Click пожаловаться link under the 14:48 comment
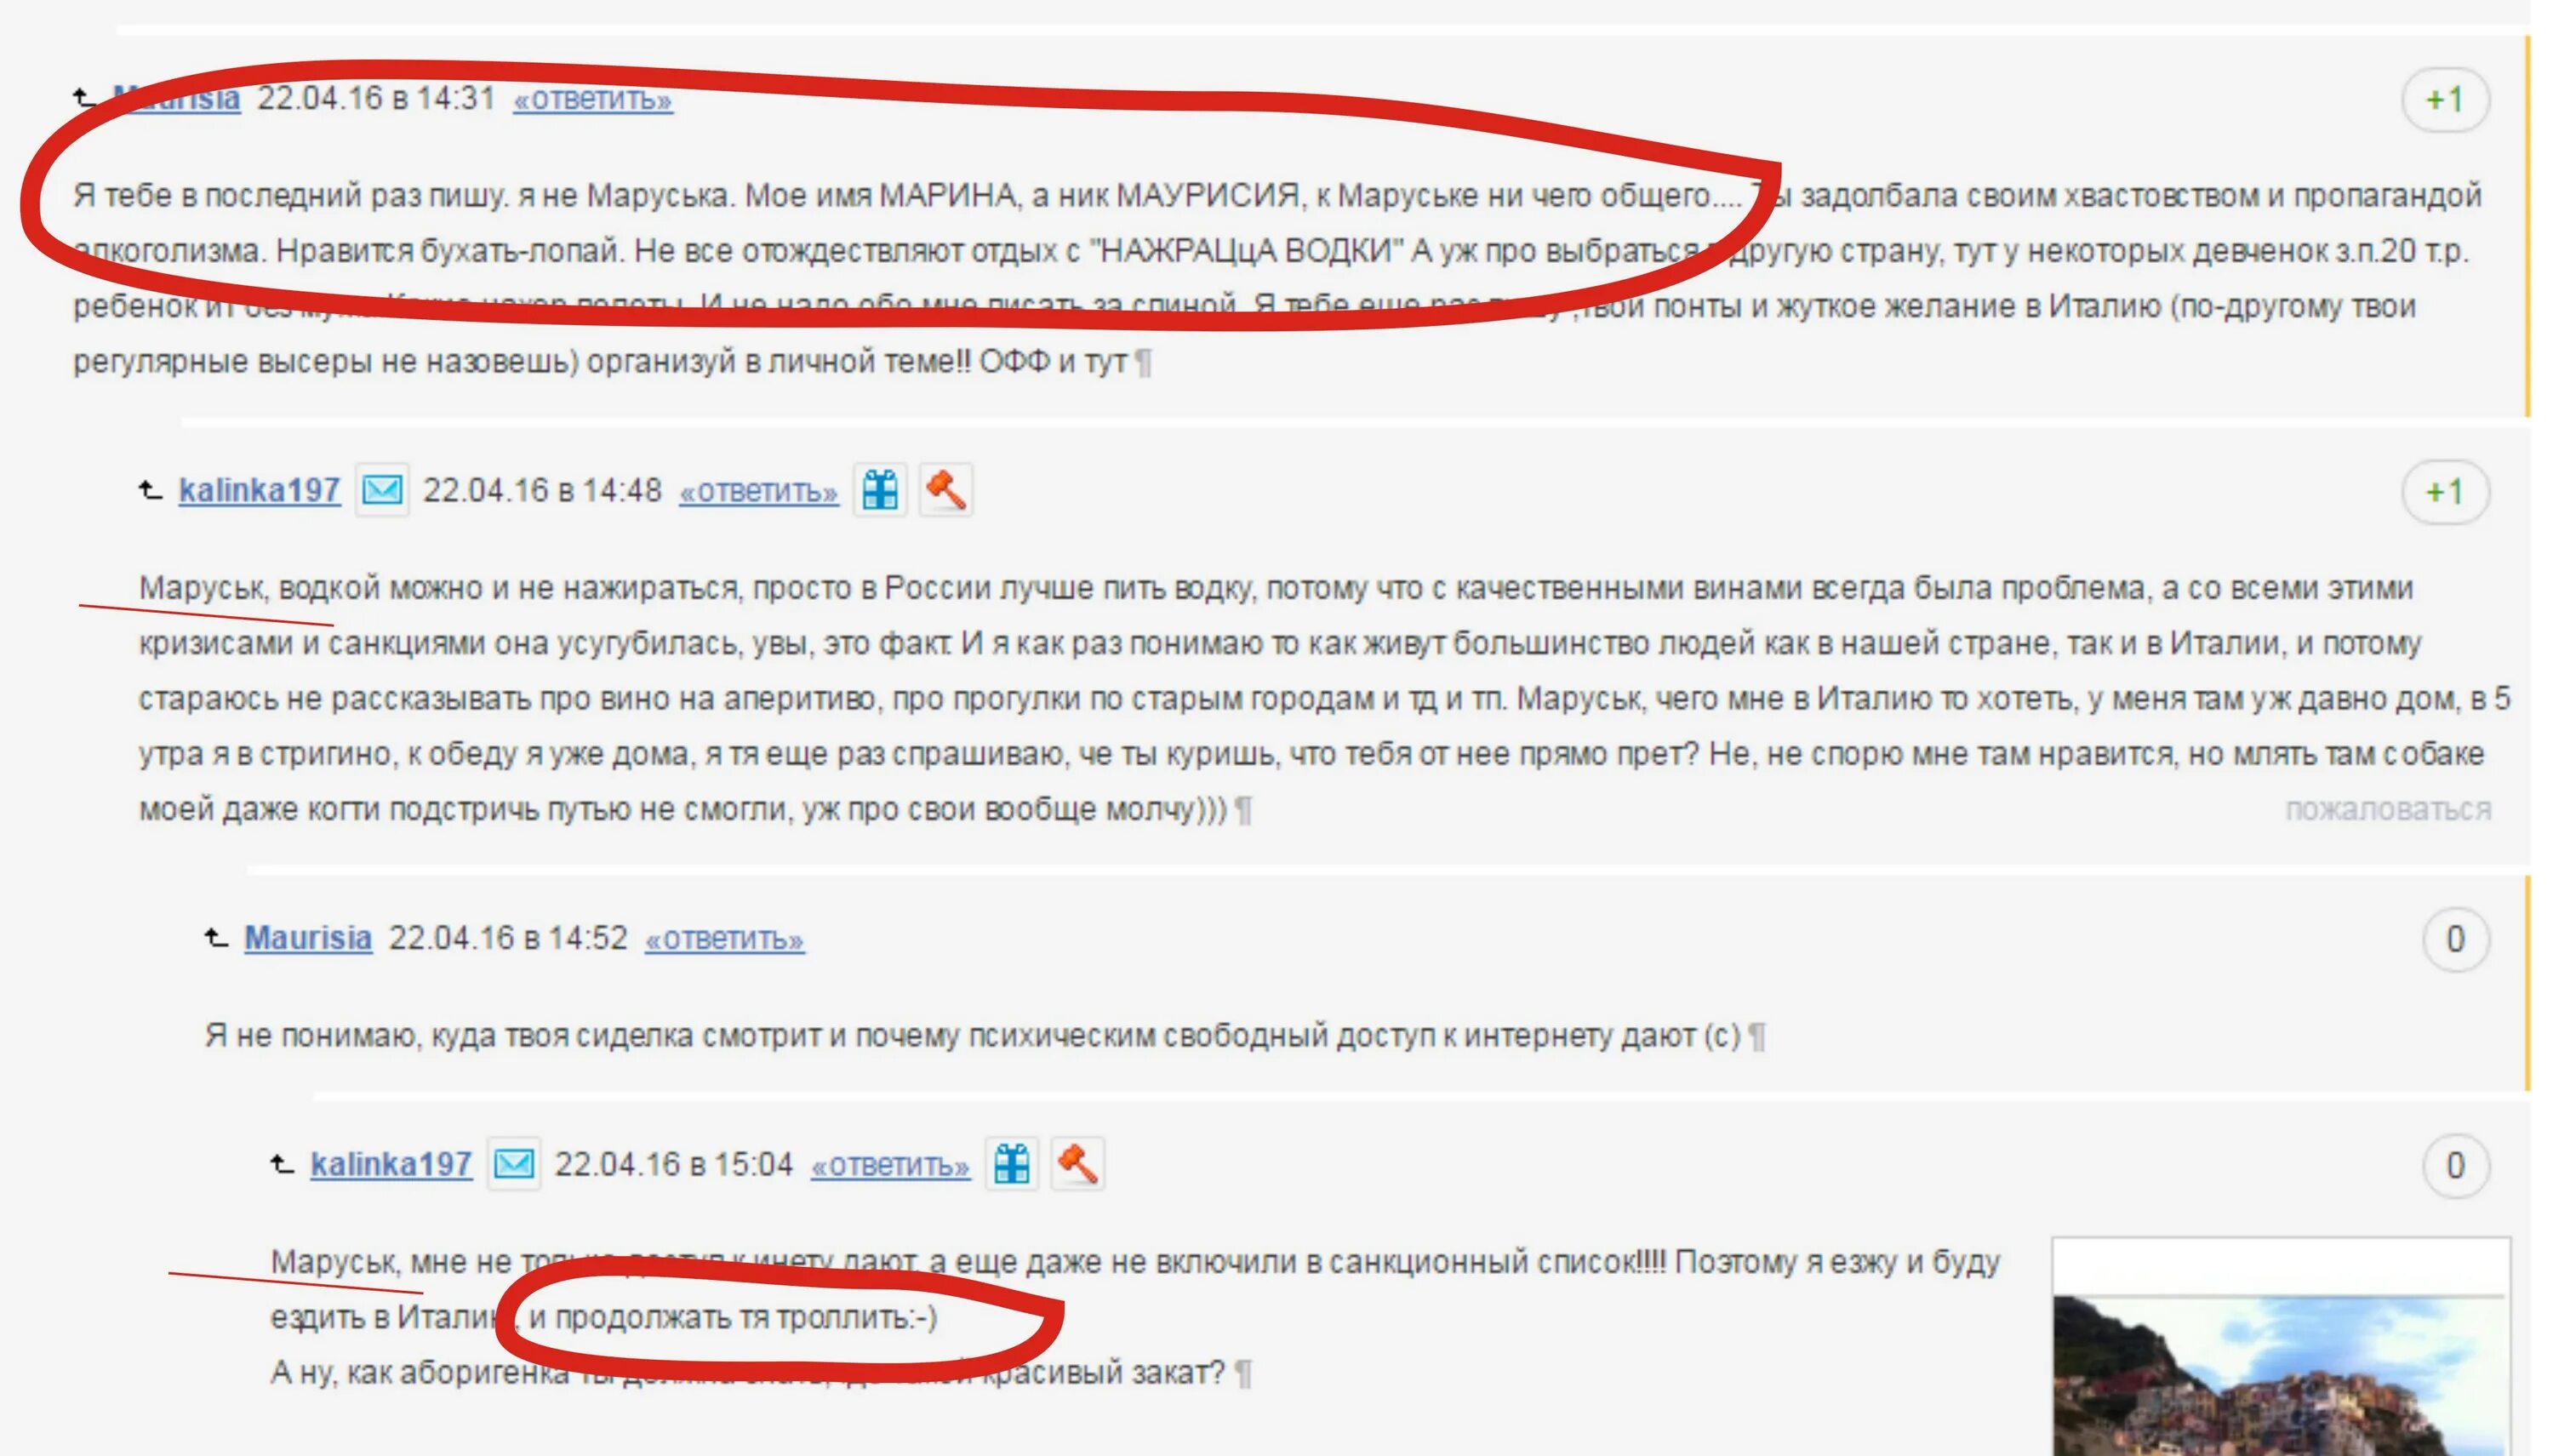Viewport: 2553px width, 1456px height. pos(2388,808)
